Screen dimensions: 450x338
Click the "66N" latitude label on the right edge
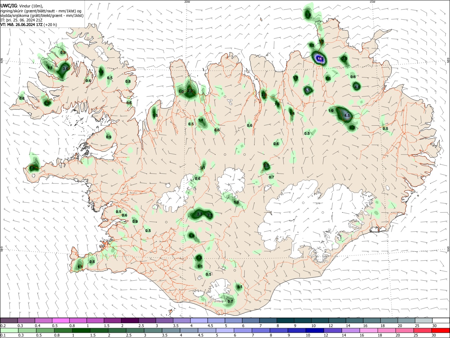coord(448,61)
